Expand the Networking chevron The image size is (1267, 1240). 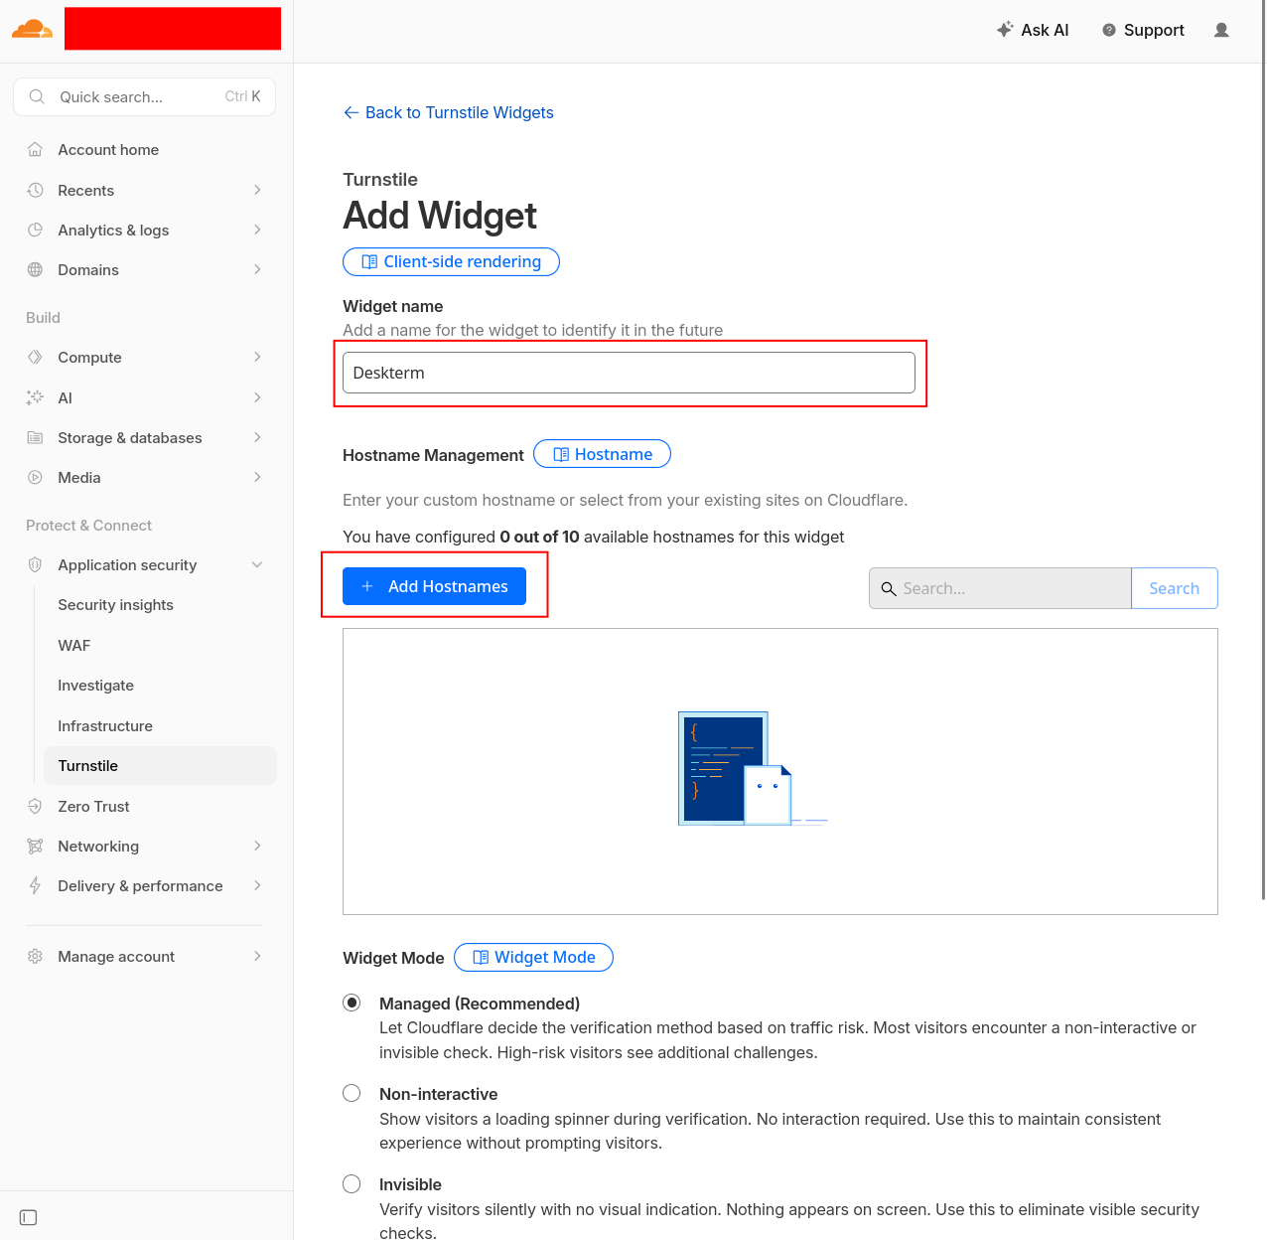(x=257, y=846)
